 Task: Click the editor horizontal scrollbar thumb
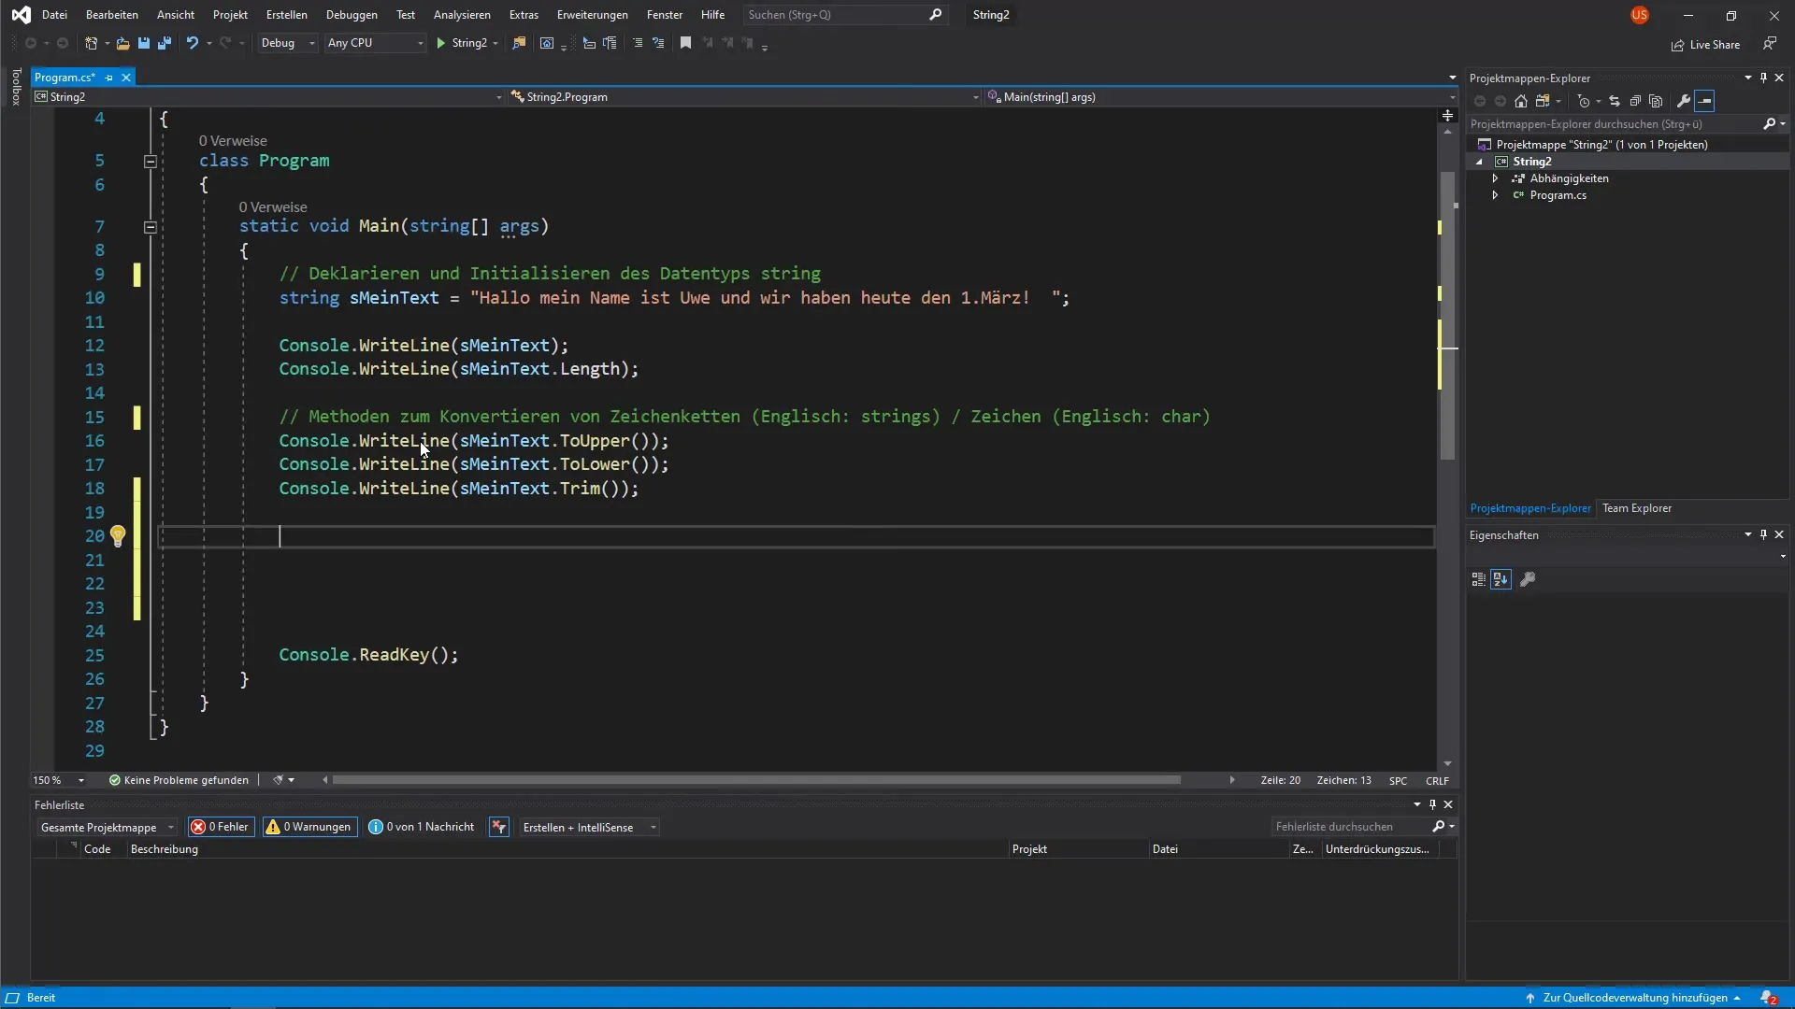(756, 780)
